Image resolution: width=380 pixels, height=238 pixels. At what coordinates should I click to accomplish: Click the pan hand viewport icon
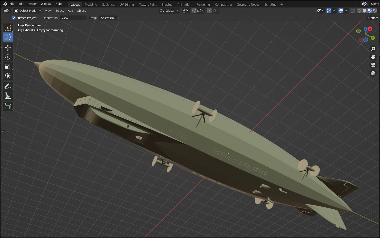(373, 57)
